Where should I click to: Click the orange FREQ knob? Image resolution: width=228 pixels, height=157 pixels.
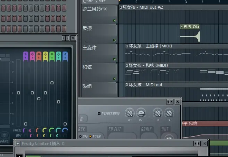(x=38, y=130)
